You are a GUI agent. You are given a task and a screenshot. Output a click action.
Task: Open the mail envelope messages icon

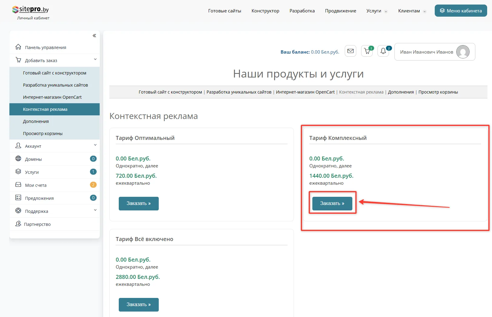click(x=351, y=51)
